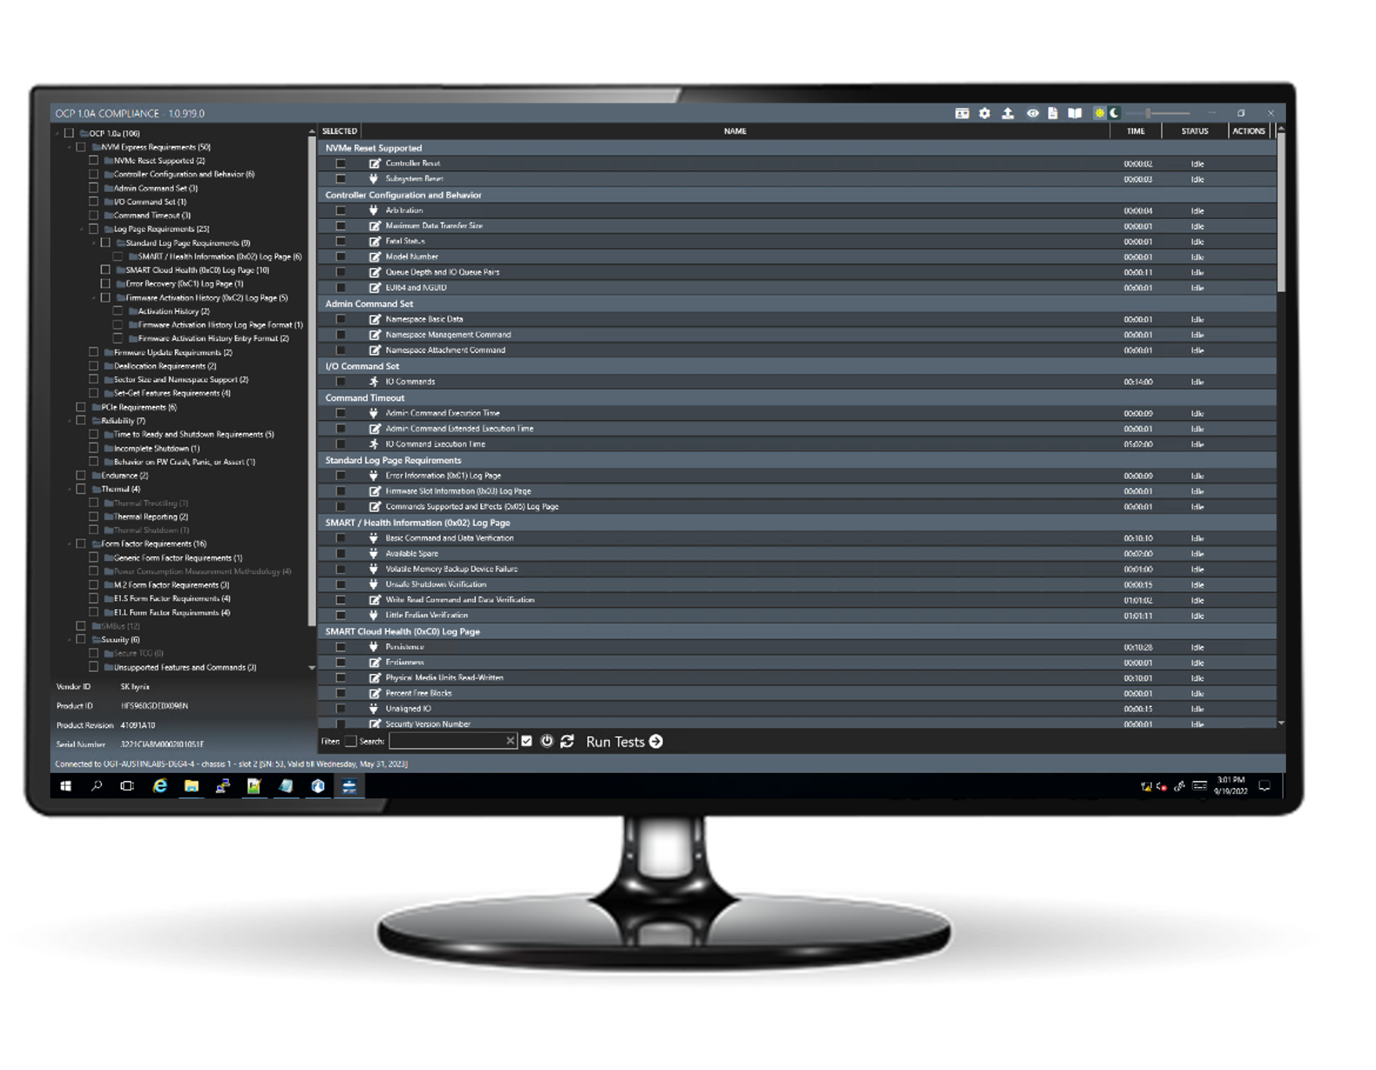Image resolution: width=1376 pixels, height=1070 pixels.
Task: Click the TIME column header
Action: (1135, 131)
